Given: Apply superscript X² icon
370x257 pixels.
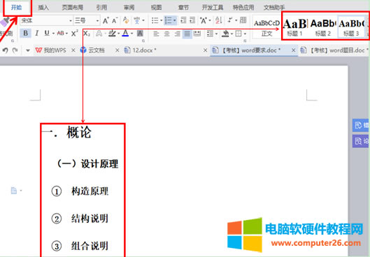Looking at the screenshot, I should pyautogui.click(x=75, y=34).
